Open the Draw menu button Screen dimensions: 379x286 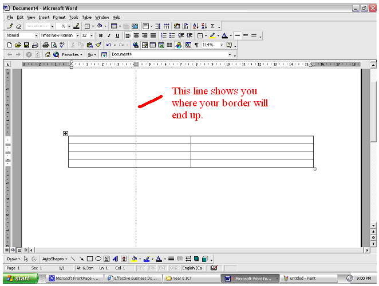coord(13,259)
